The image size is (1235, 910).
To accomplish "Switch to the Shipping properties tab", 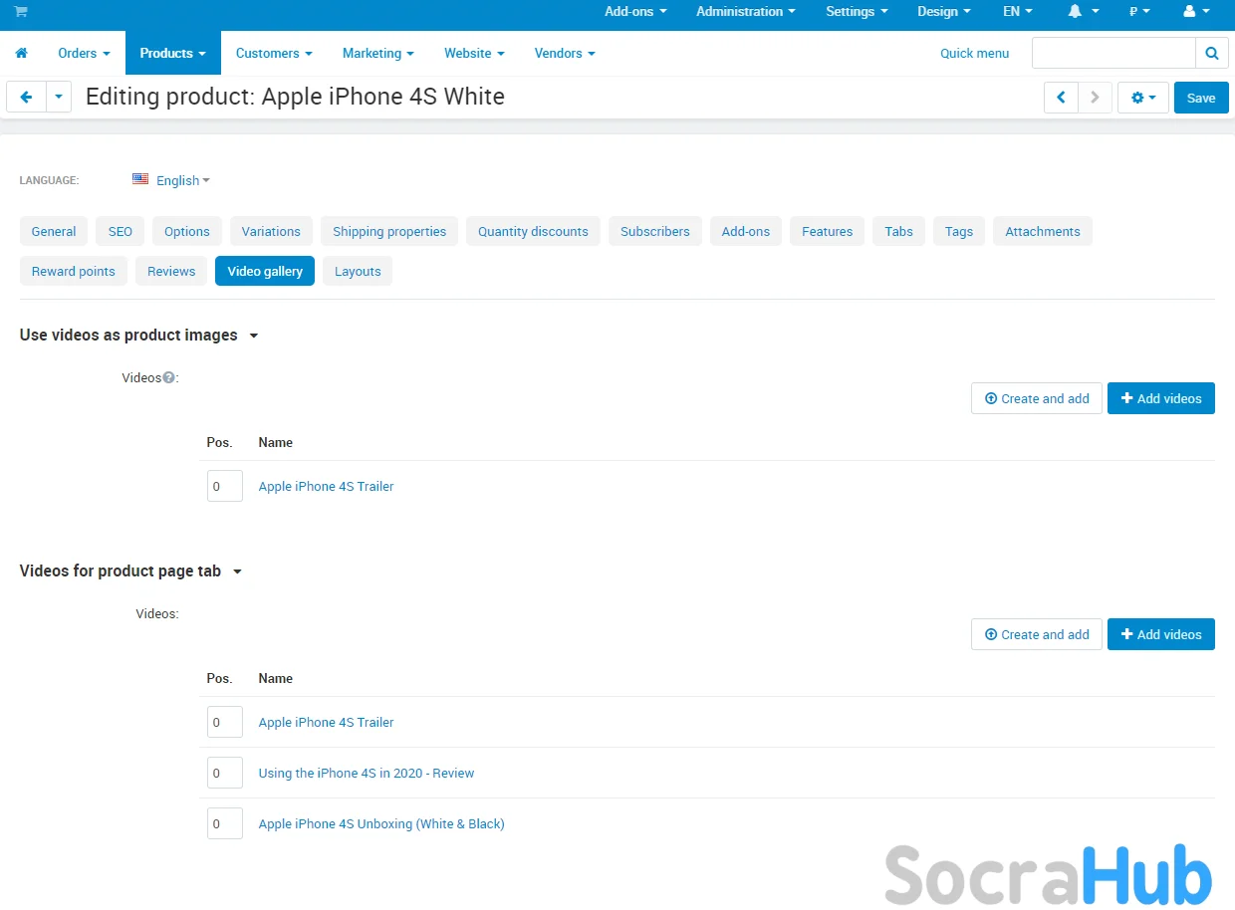I will pyautogui.click(x=389, y=231).
